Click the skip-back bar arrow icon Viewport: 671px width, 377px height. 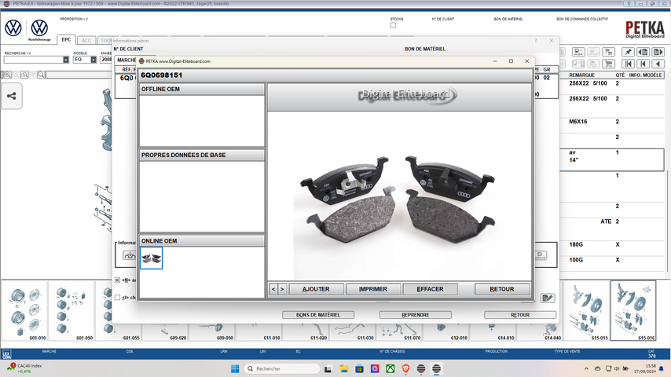pos(643,64)
